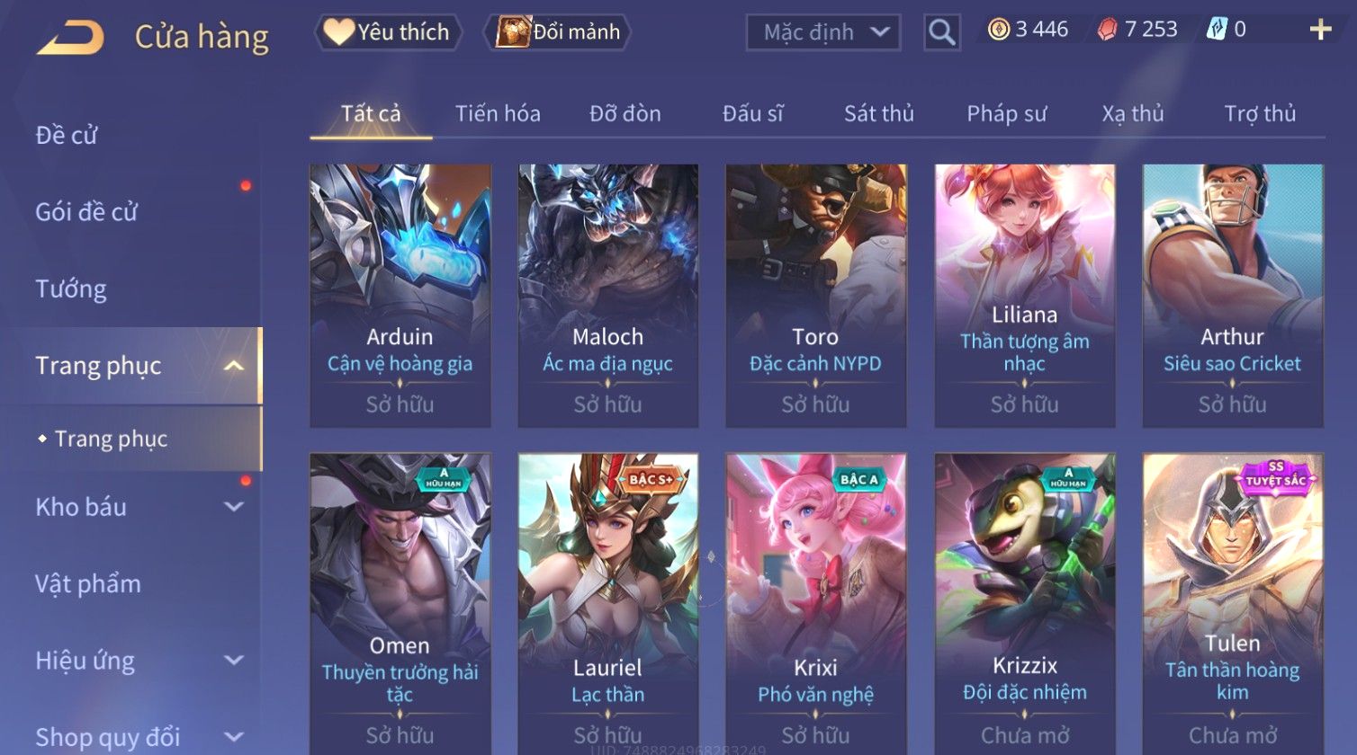Click the heart icon in Yêu thích
Screen dimensions: 1357x755
point(338,32)
